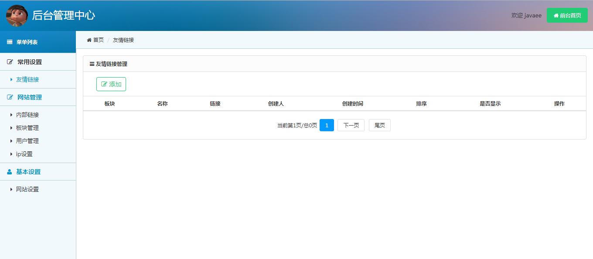Open 友情链接 in the sidebar
The height and width of the screenshot is (259, 593).
click(x=27, y=79)
